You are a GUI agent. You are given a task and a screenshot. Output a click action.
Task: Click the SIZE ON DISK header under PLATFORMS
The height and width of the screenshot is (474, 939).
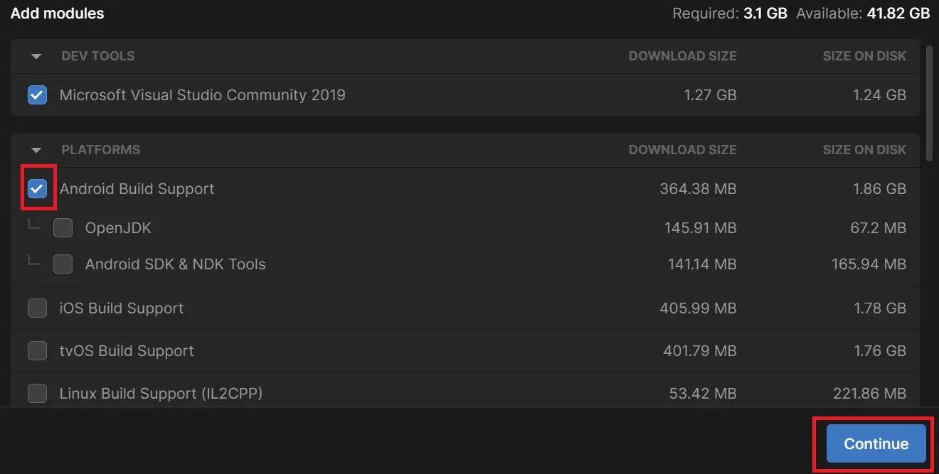tap(864, 150)
